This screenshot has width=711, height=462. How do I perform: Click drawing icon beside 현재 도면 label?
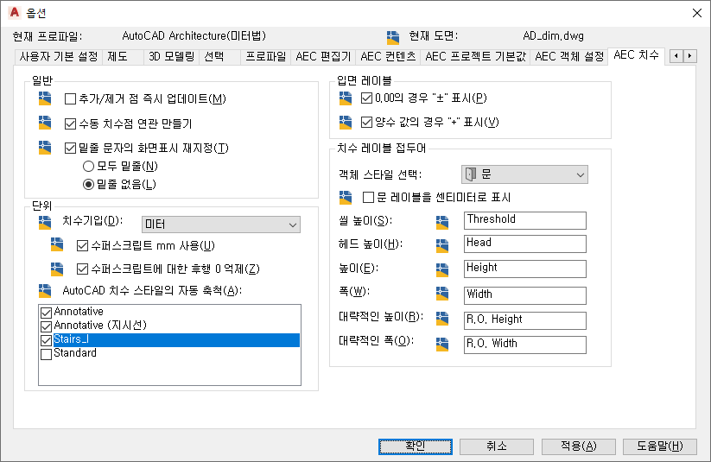pos(393,38)
